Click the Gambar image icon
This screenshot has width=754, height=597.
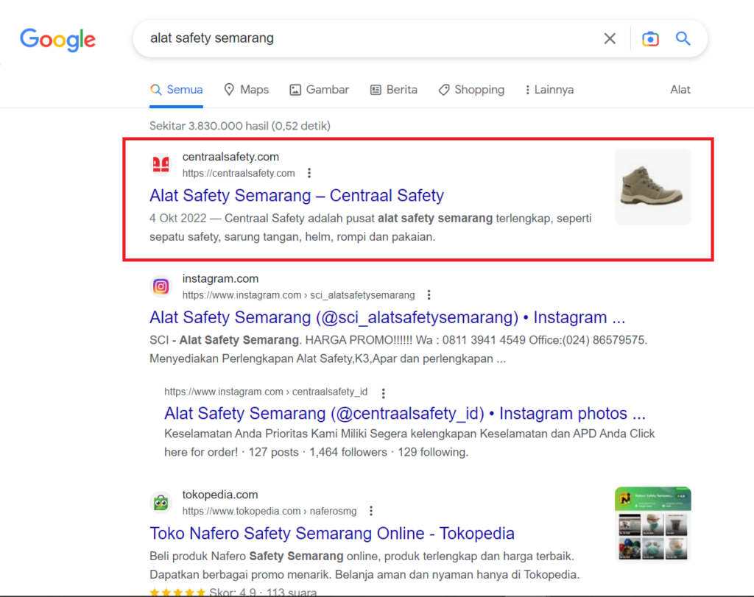pyautogui.click(x=295, y=90)
